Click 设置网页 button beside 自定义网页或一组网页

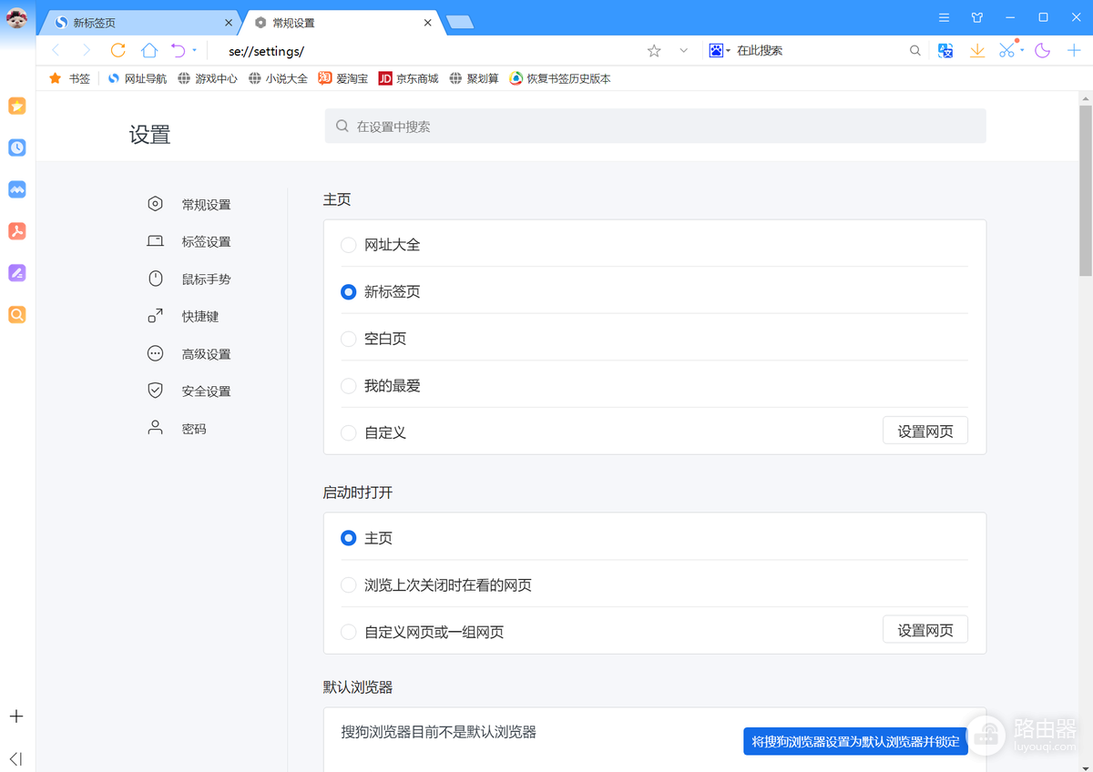click(x=925, y=630)
